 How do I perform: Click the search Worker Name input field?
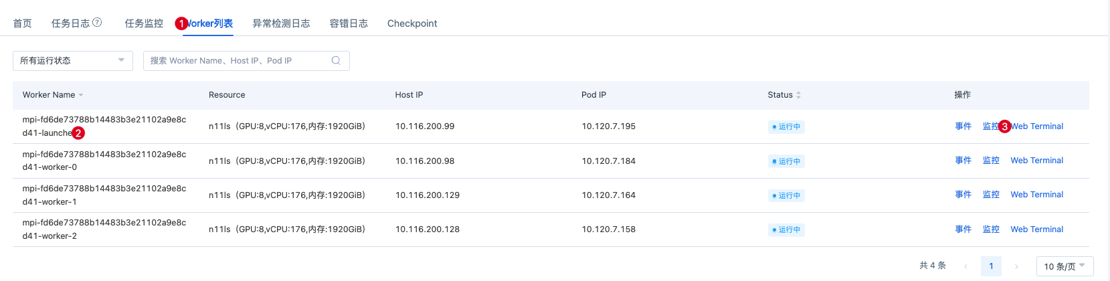point(238,60)
